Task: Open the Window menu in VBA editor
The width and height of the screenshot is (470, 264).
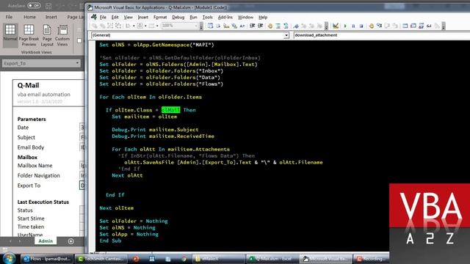Action: [245, 18]
